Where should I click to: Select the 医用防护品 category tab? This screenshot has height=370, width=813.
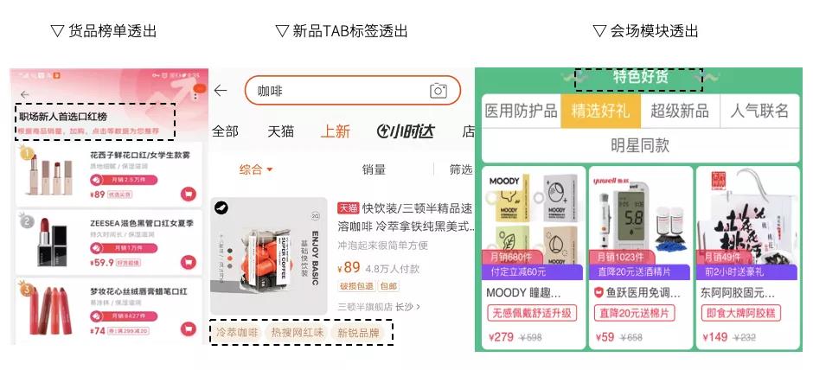pos(521,111)
